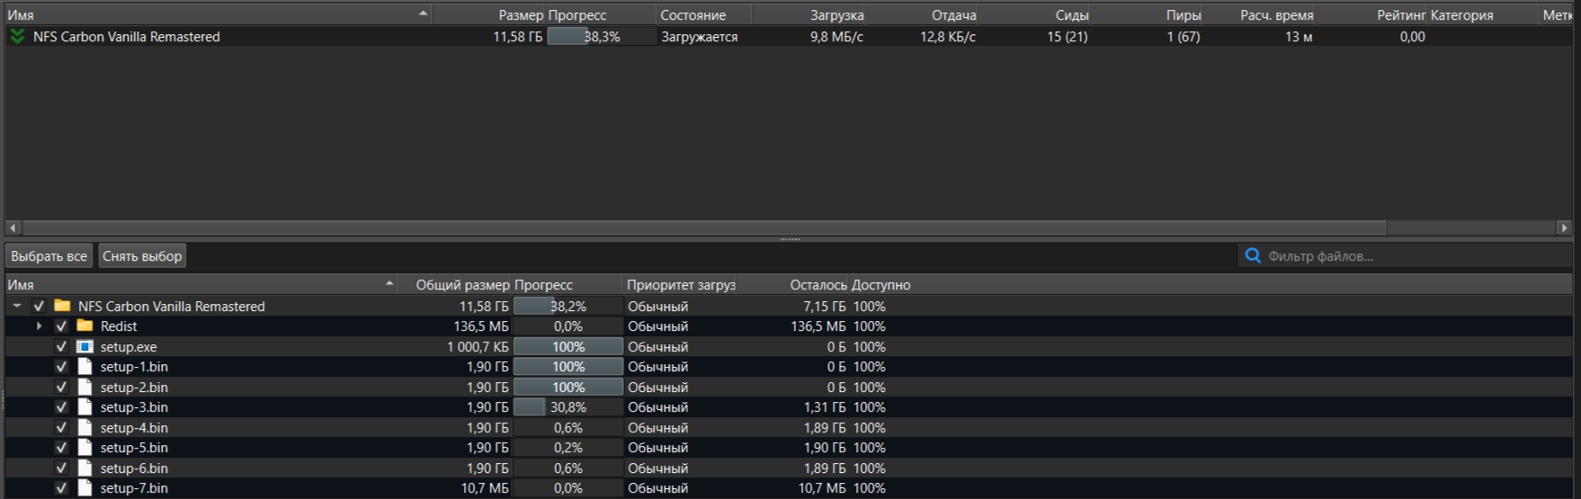Viewport: 1581px width, 499px height.
Task: Click the remaining 7,15 ГБ value
Action: (x=825, y=307)
